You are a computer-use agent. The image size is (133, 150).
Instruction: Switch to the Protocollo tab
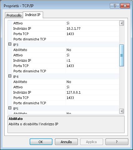tap(14, 15)
